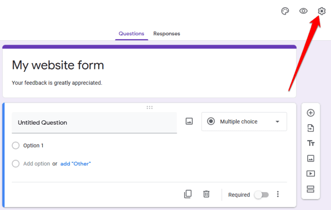The image size is (331, 210).
Task: Add a video from the sidebar
Action: (311, 174)
